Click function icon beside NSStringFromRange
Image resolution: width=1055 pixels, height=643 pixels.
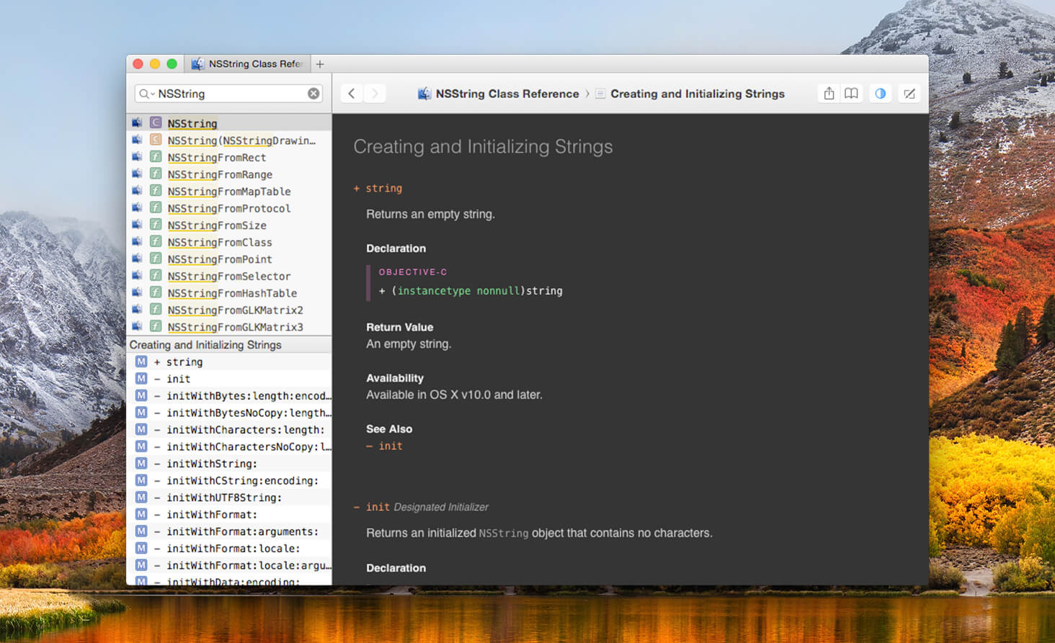pos(156,174)
